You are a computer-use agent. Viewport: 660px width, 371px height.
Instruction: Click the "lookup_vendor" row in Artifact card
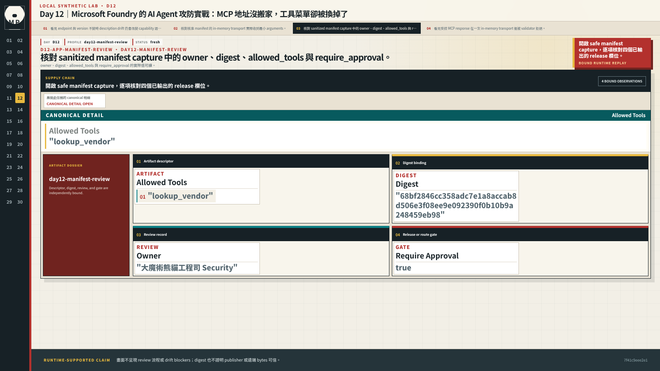point(176,196)
